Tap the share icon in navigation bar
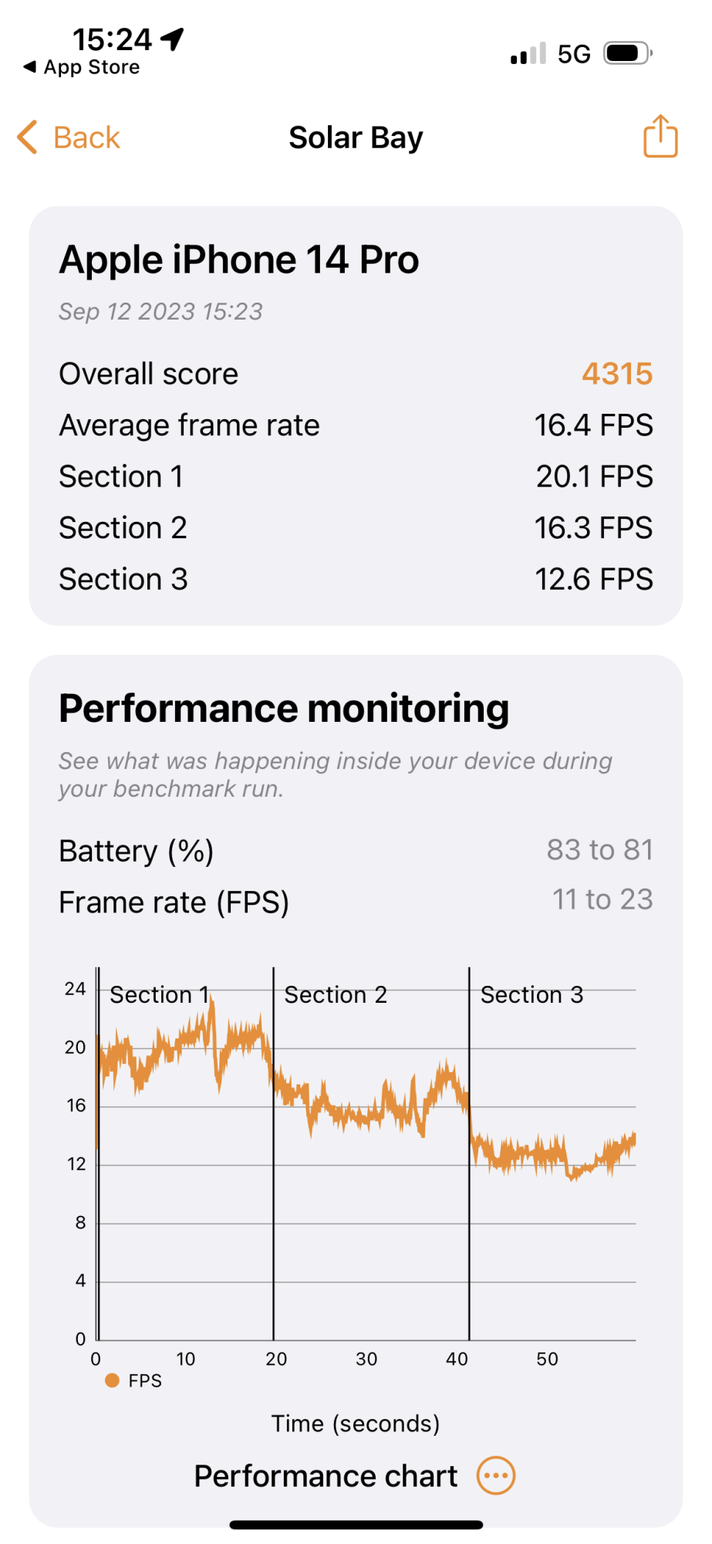This screenshot has width=712, height=1544. (x=660, y=137)
